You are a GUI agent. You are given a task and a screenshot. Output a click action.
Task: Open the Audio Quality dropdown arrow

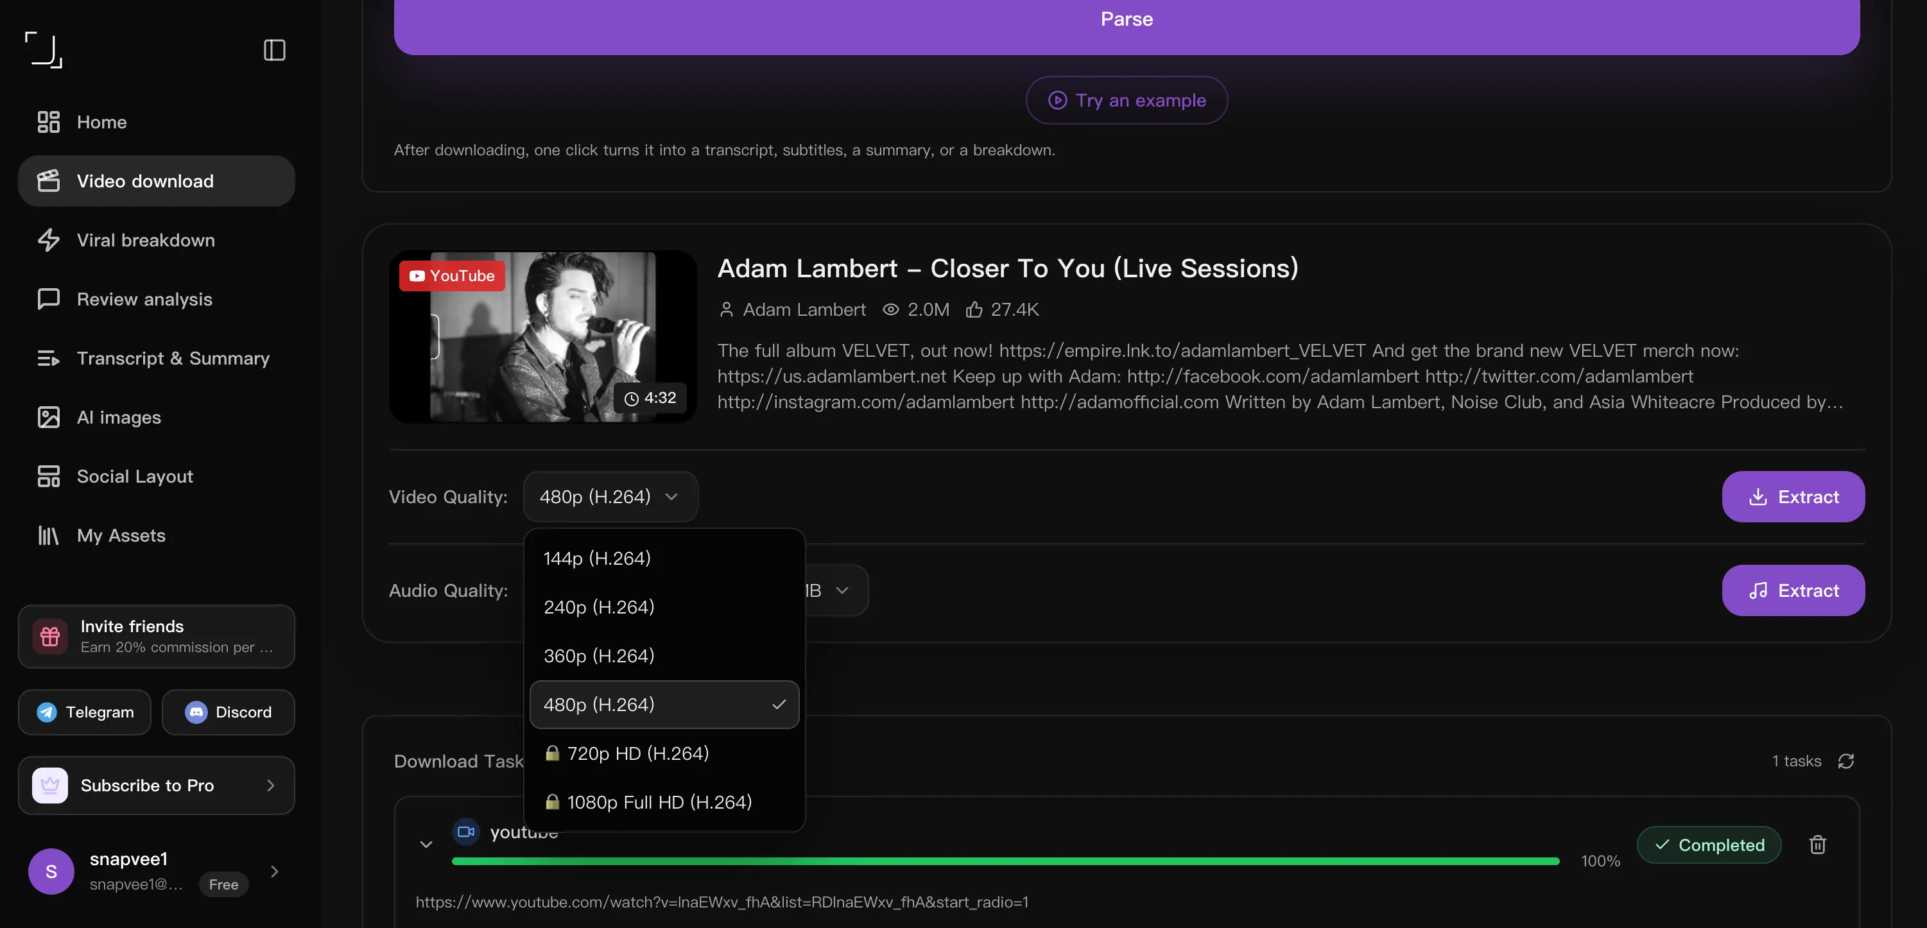click(x=842, y=590)
